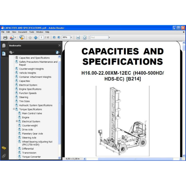Go to previous page arrow
This screenshot has width=186, height=186.
click(30, 38)
